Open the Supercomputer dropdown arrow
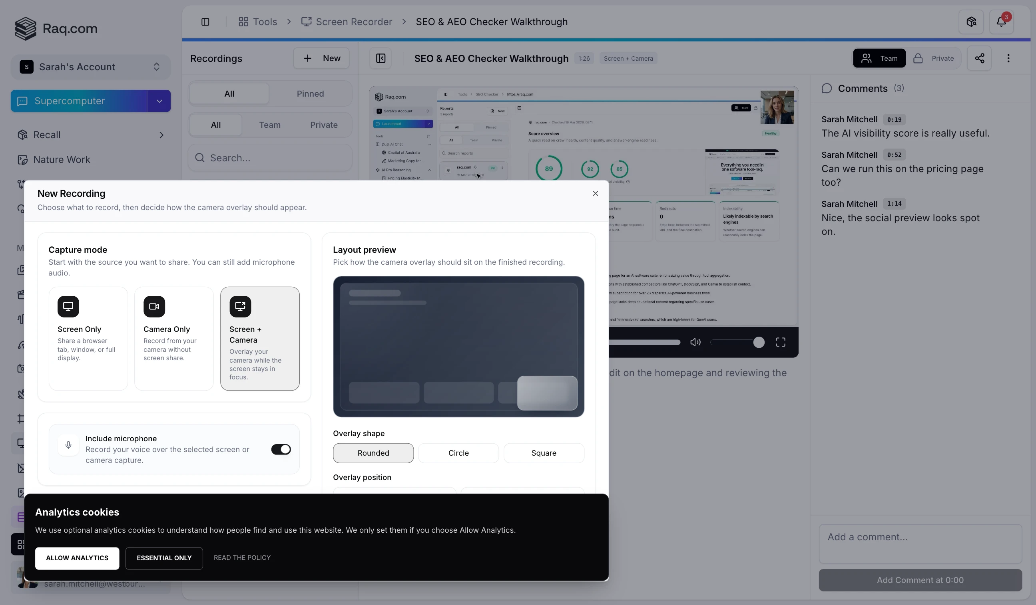The height and width of the screenshot is (605, 1036). coord(159,101)
